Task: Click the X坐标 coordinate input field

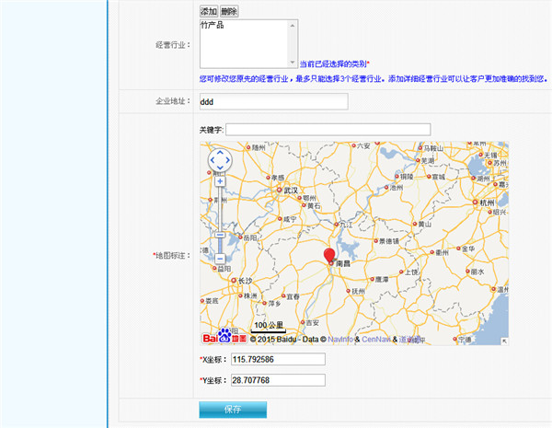Action: 278,359
